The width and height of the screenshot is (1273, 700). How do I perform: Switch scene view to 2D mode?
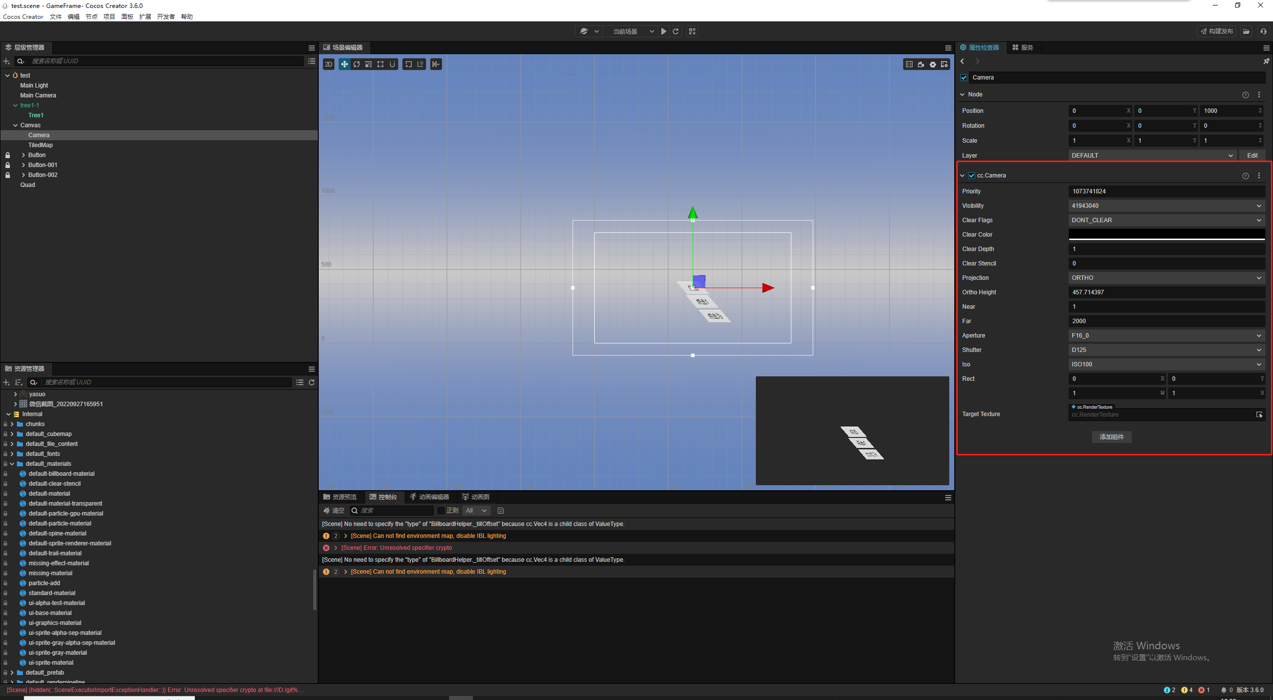coord(329,64)
